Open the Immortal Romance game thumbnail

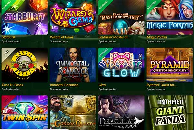tap(73, 65)
